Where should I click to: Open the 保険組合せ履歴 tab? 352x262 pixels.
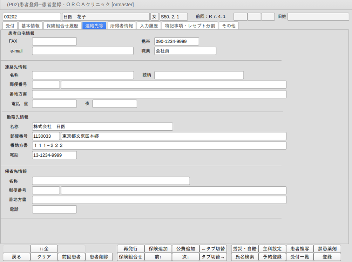pyautogui.click(x=62, y=26)
